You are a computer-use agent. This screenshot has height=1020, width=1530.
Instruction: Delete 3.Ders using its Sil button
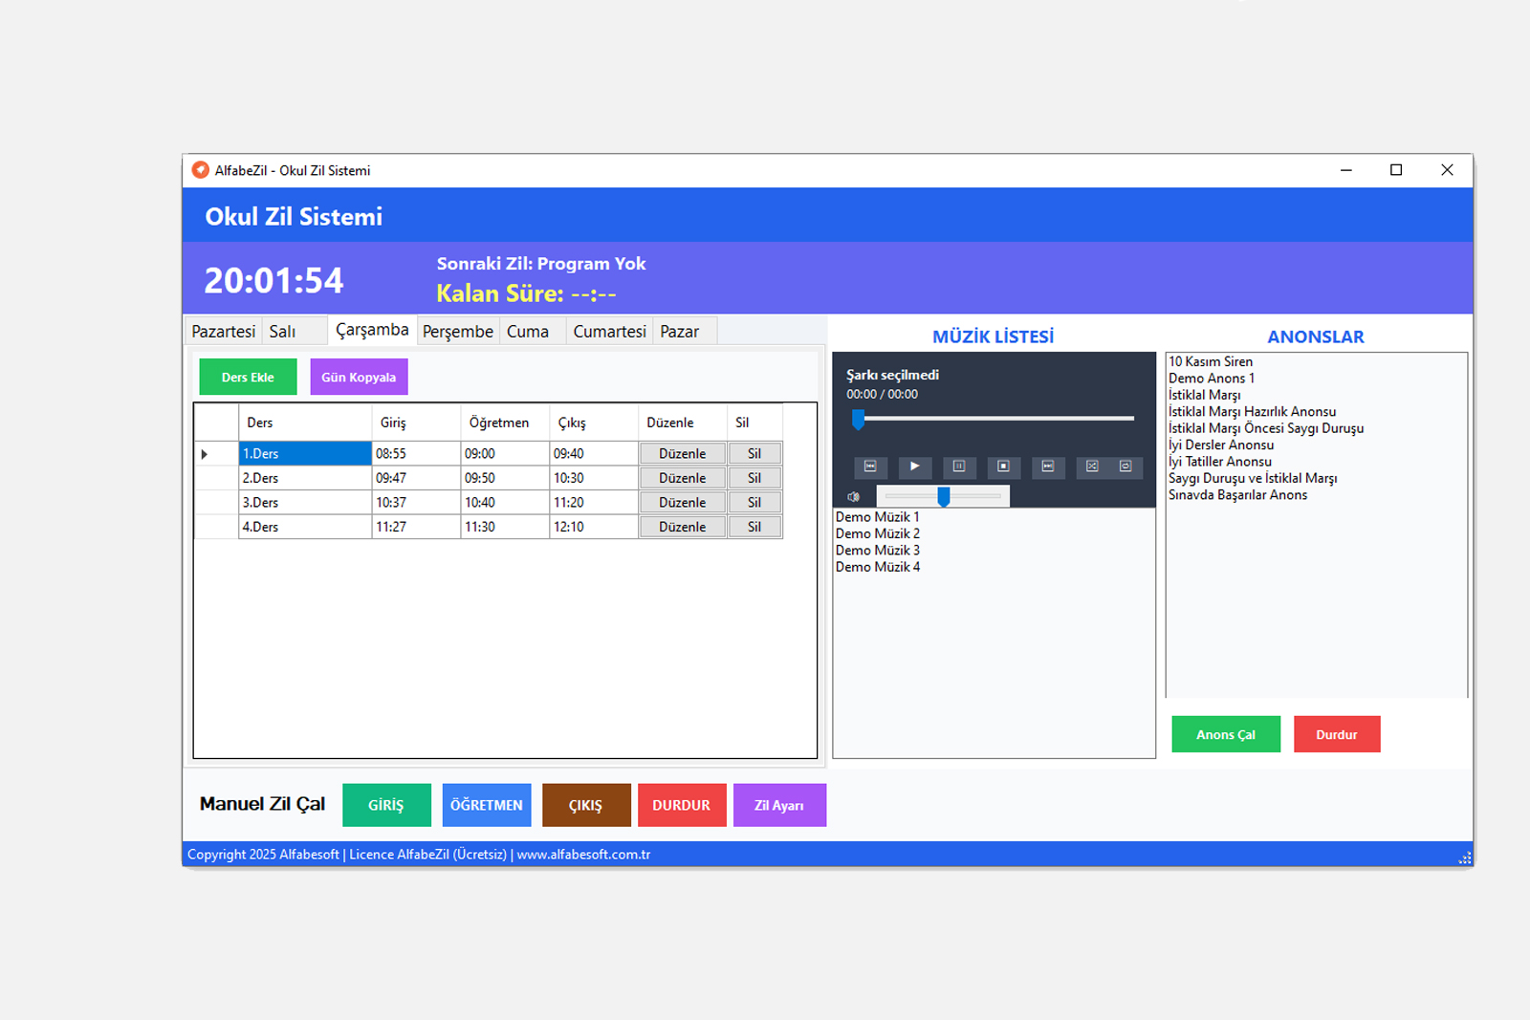click(754, 503)
